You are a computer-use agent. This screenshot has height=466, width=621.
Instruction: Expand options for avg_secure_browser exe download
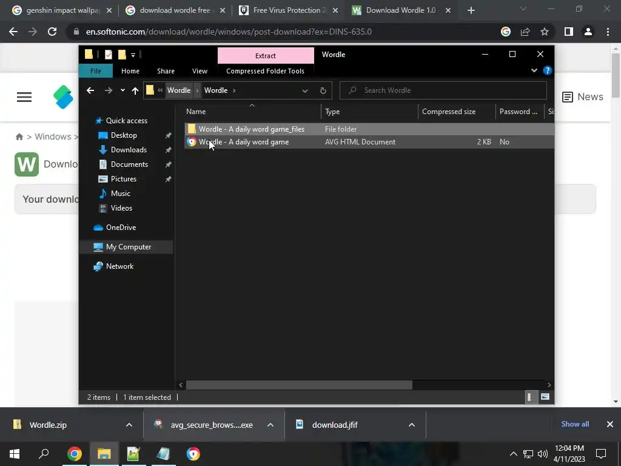(x=270, y=425)
